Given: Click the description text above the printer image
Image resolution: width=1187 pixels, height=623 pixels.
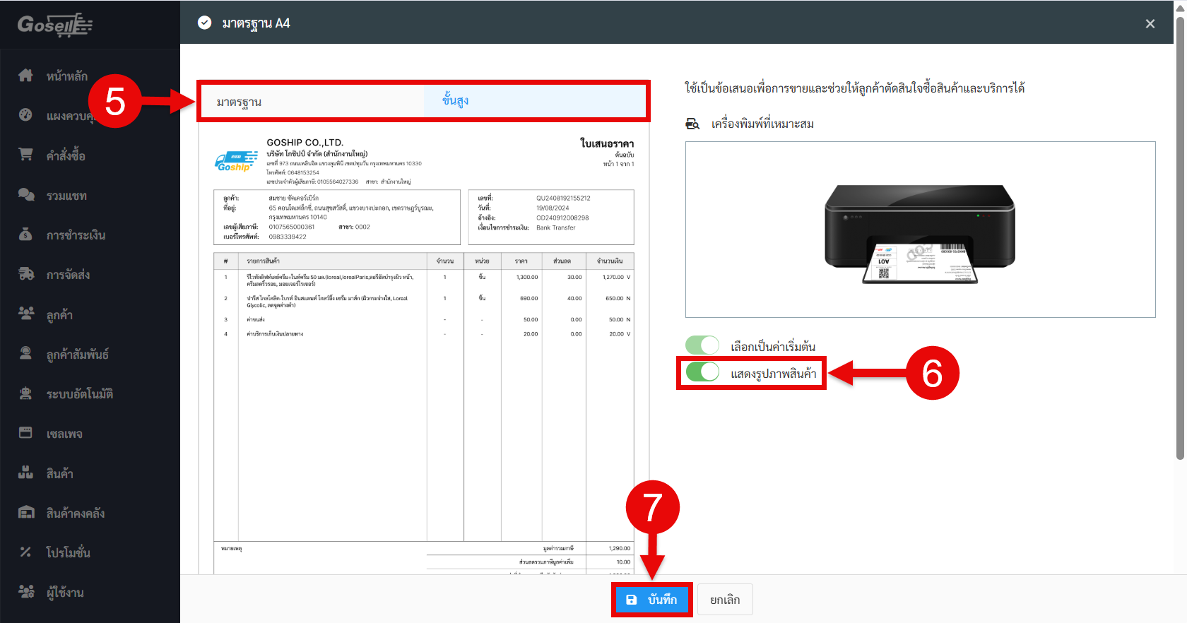Looking at the screenshot, I should [854, 88].
